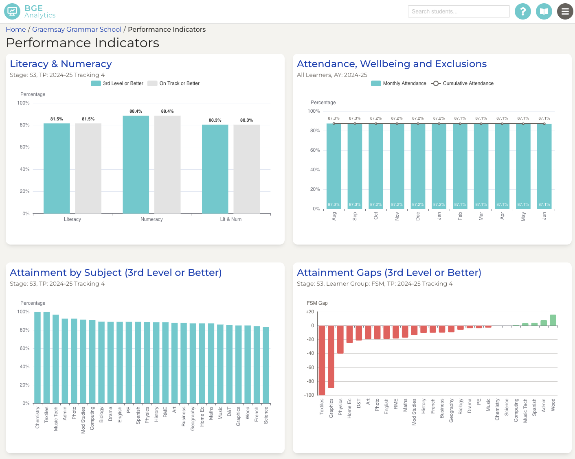Open the Literacy & Numeracy chart title

60,64
